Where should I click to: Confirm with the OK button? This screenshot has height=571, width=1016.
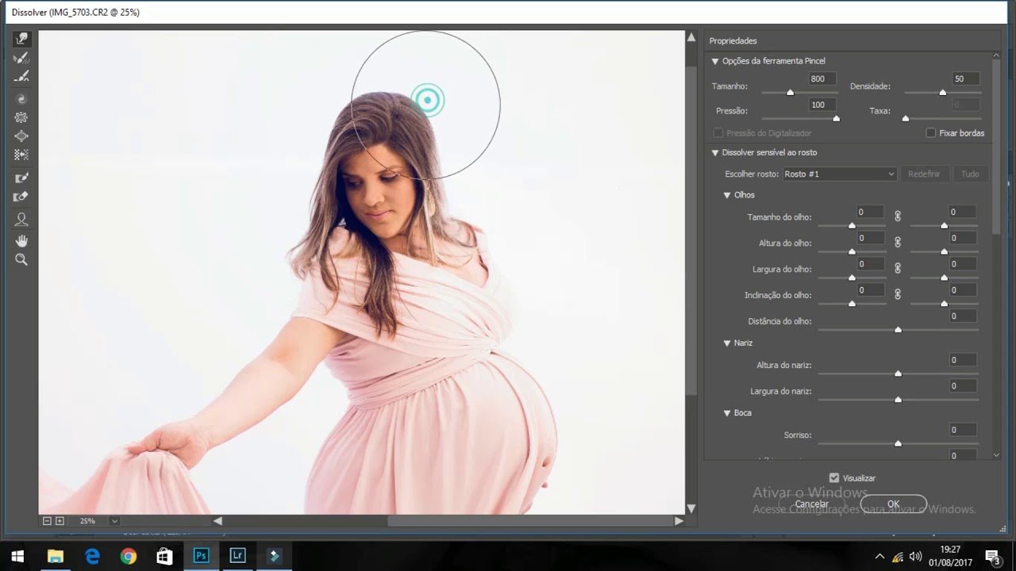pyautogui.click(x=893, y=504)
